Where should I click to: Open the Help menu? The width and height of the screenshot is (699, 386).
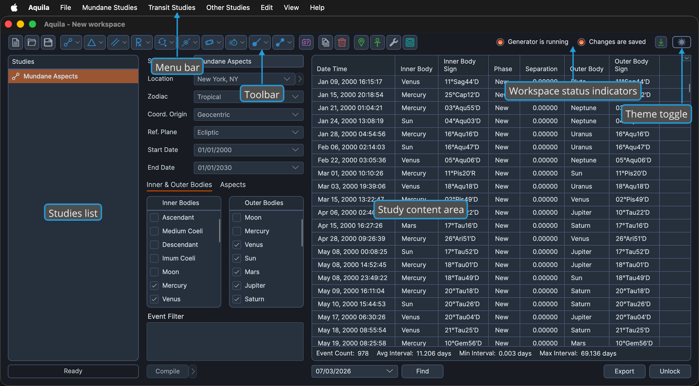(x=317, y=7)
